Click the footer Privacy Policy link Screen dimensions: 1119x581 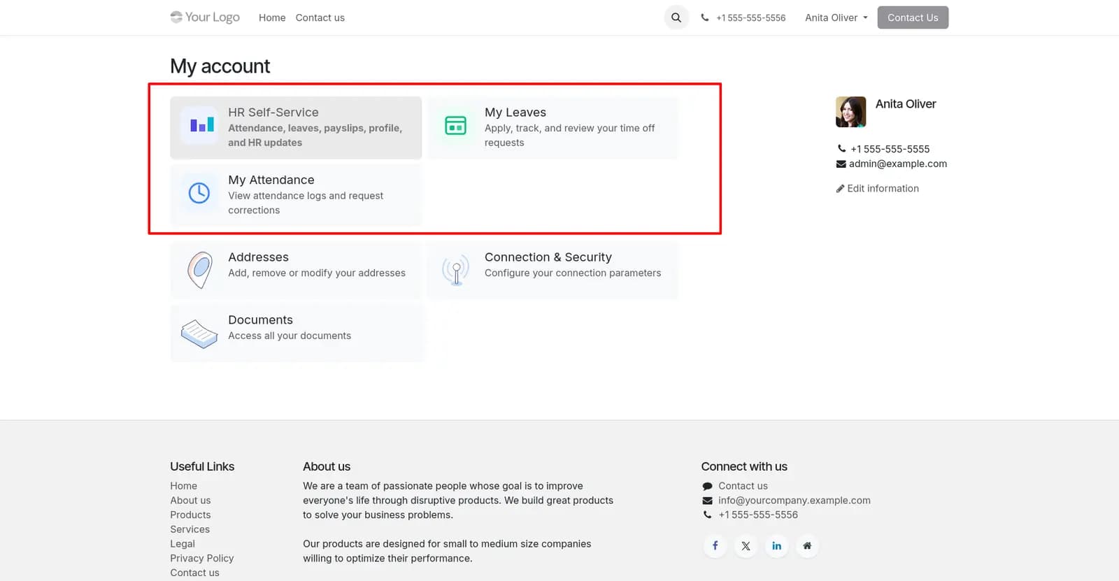click(x=201, y=559)
